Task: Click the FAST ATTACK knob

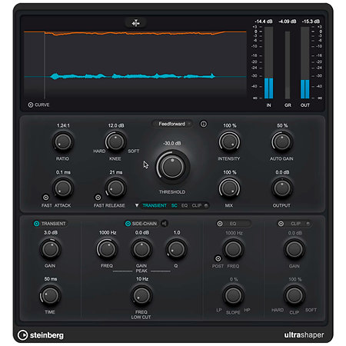Action: pos(63,188)
